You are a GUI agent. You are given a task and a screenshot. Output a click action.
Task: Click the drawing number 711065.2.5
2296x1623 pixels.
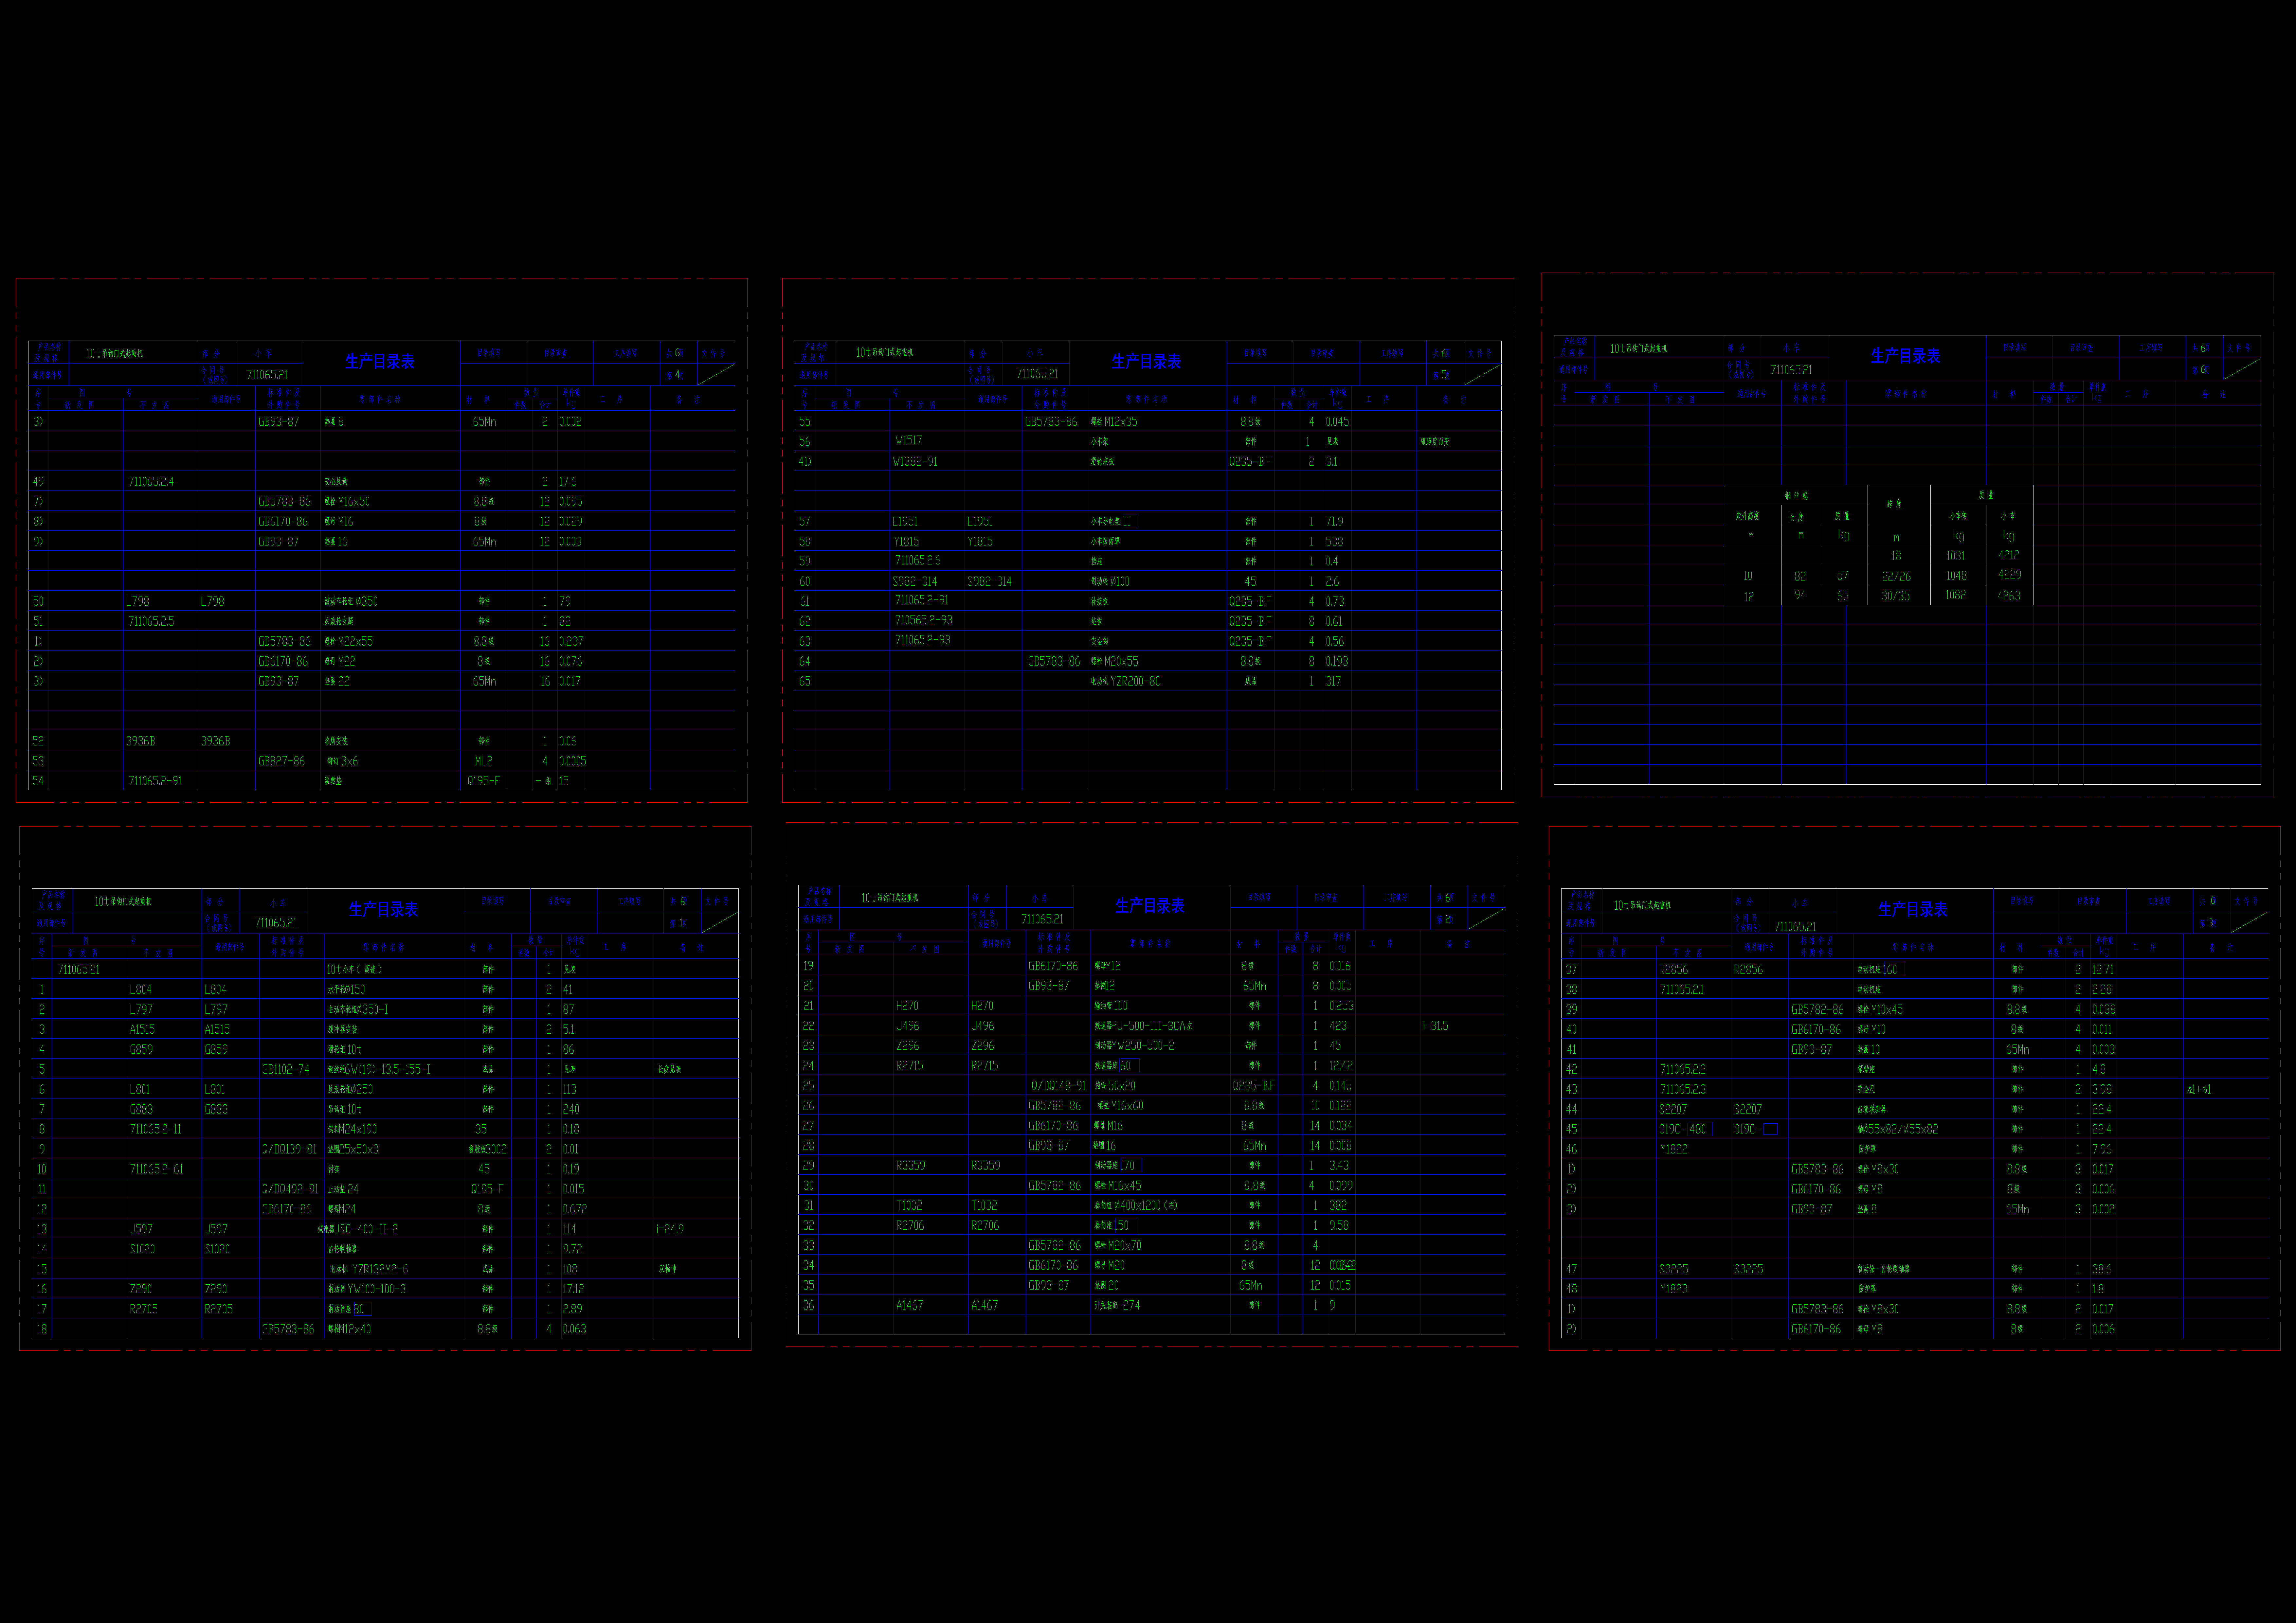click(x=151, y=621)
